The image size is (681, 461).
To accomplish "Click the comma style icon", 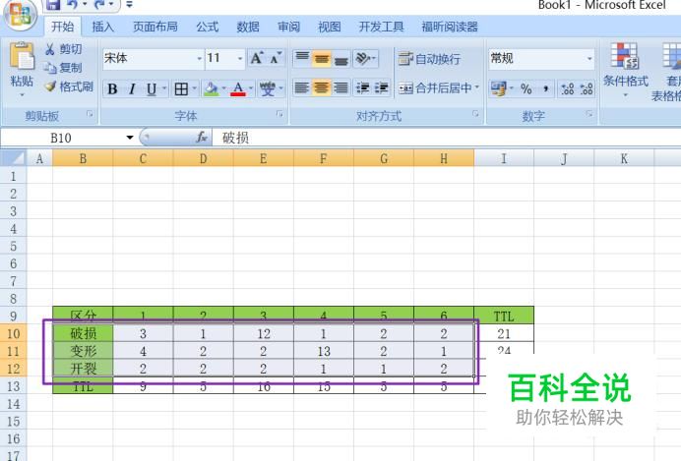I will pos(545,88).
